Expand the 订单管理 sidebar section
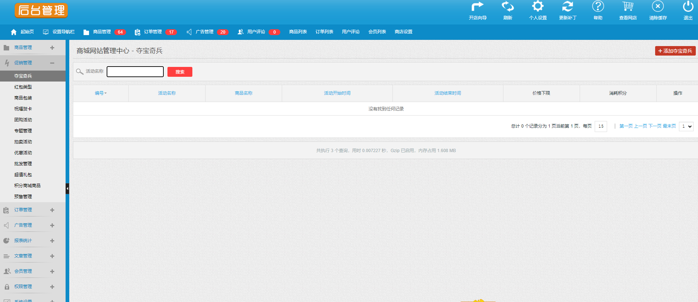698x302 pixels. point(52,210)
